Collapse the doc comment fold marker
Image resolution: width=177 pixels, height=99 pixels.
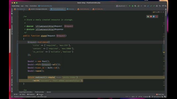(x=18, y=16)
